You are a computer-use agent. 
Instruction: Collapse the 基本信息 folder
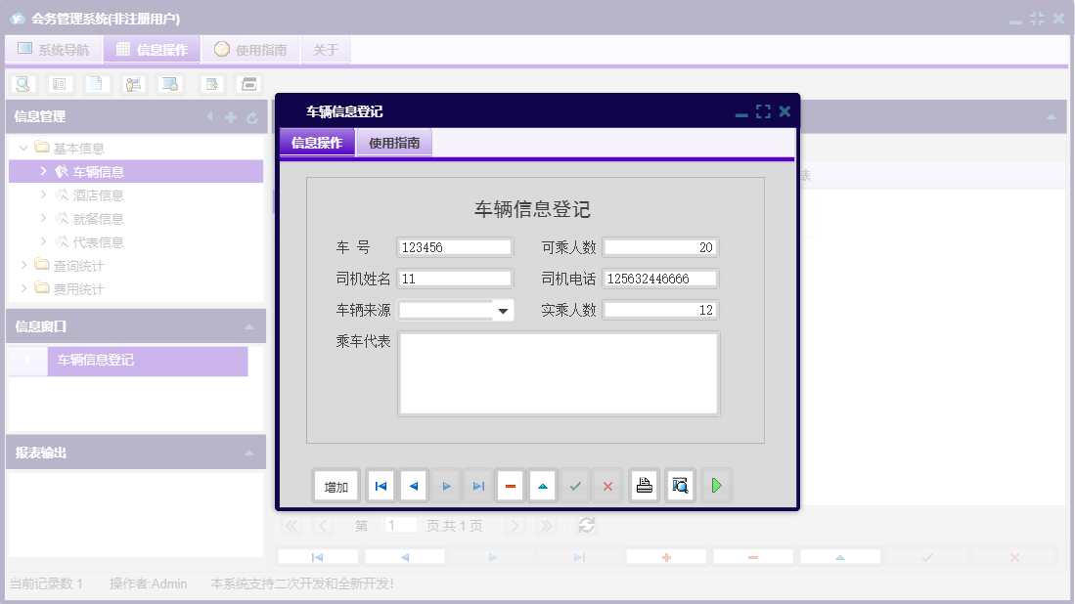click(x=22, y=147)
